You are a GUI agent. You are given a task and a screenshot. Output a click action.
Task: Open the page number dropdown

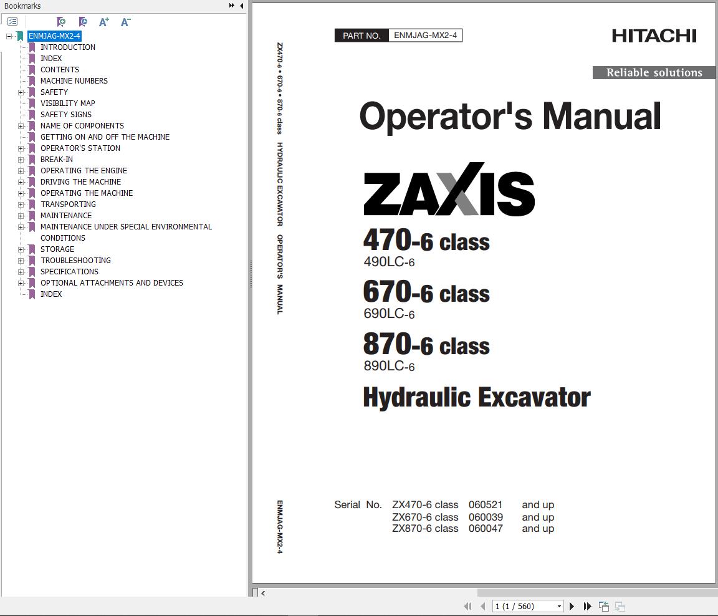[560, 605]
